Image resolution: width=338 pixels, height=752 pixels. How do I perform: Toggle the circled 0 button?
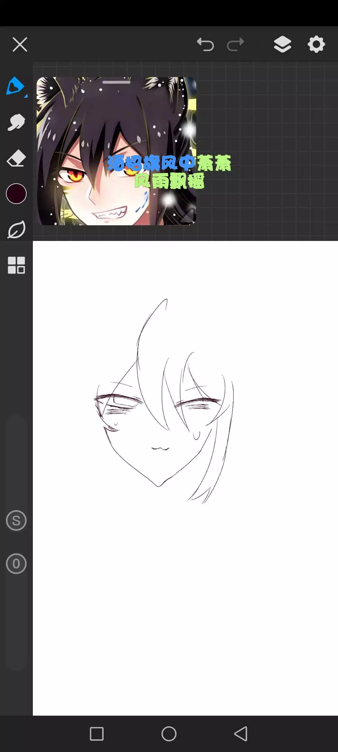[x=16, y=564]
